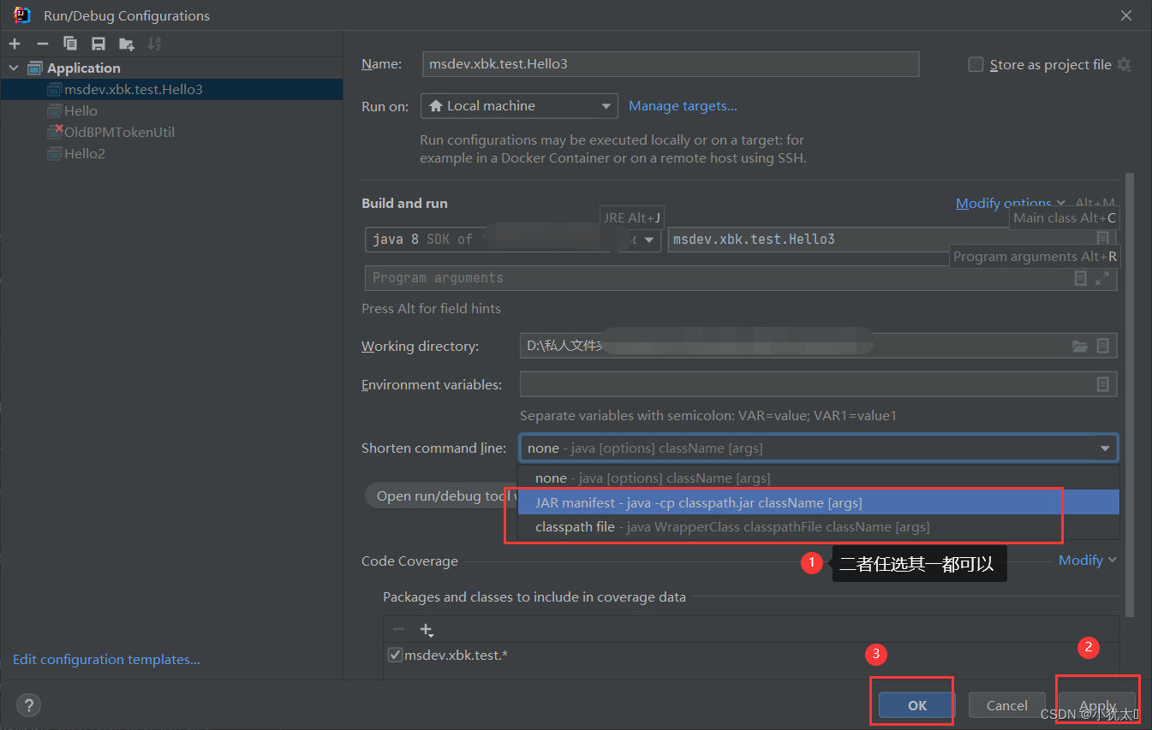Create new configuration folder
This screenshot has width=1152, height=730.
pos(127,44)
